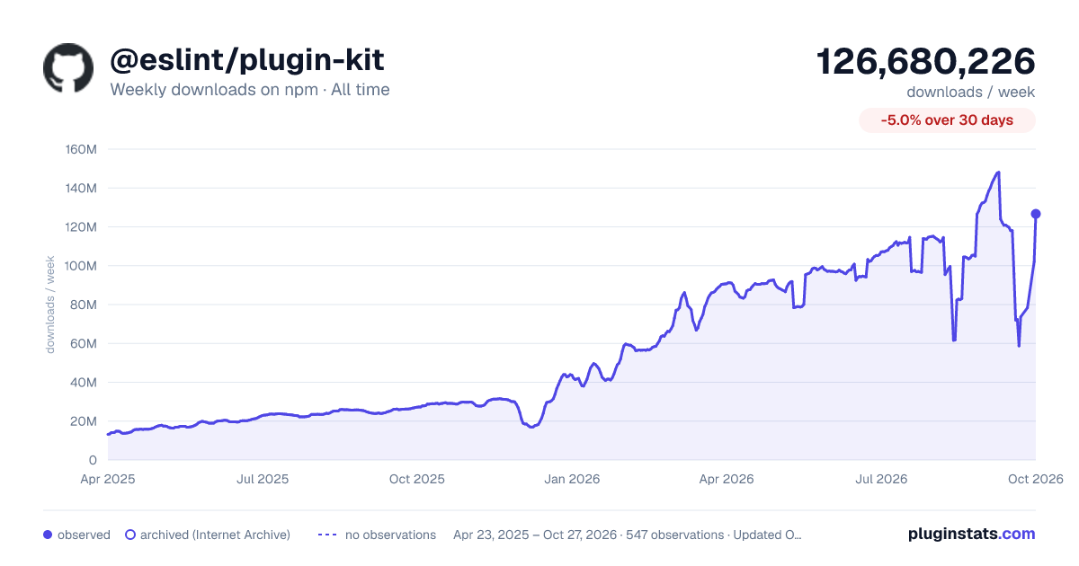
Task: Click the Jul 2026 x-axis label
Action: pyautogui.click(x=880, y=479)
